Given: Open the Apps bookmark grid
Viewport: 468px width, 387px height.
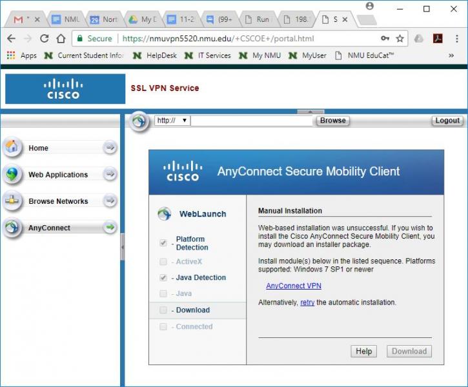Looking at the screenshot, I should click(x=21, y=55).
